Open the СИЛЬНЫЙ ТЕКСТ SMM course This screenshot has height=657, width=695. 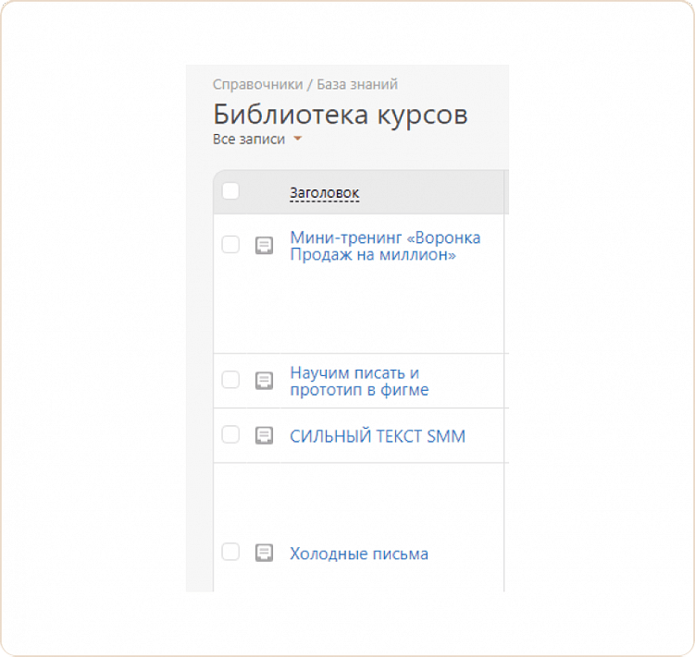(x=378, y=436)
